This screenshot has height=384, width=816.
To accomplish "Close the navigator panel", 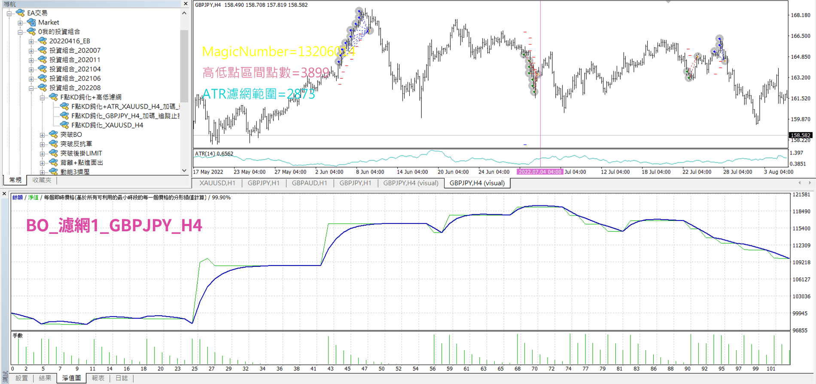I will click(x=186, y=4).
